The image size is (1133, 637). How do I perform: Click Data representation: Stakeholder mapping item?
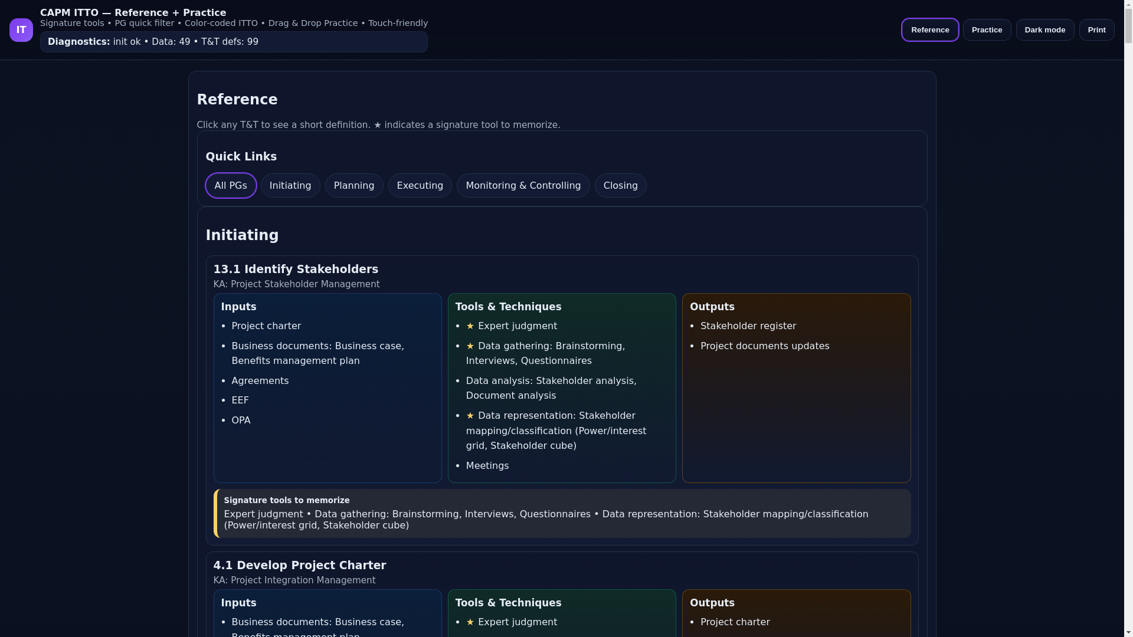[x=556, y=431]
